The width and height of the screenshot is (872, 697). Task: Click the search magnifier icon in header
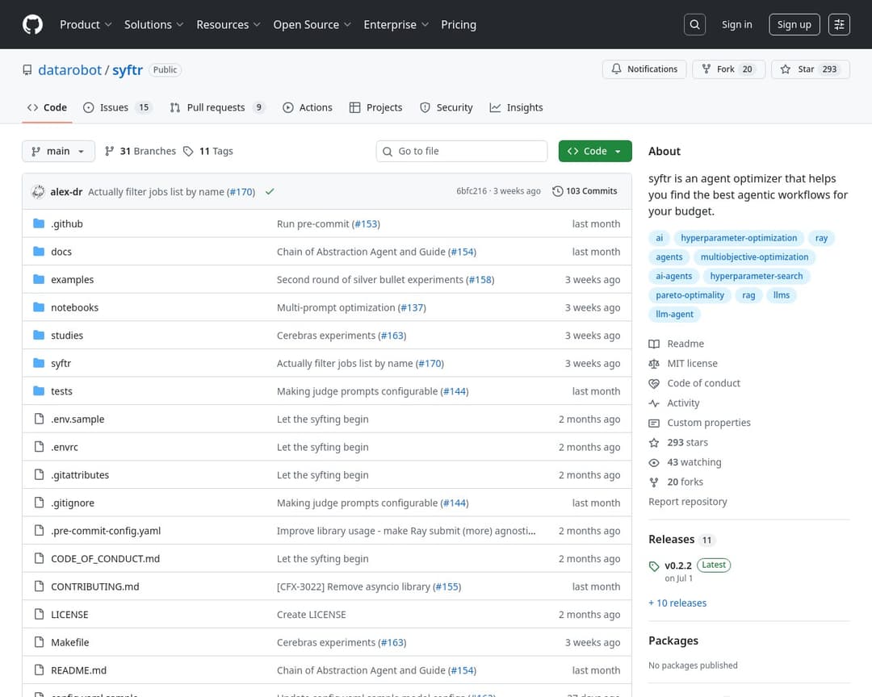pos(694,24)
